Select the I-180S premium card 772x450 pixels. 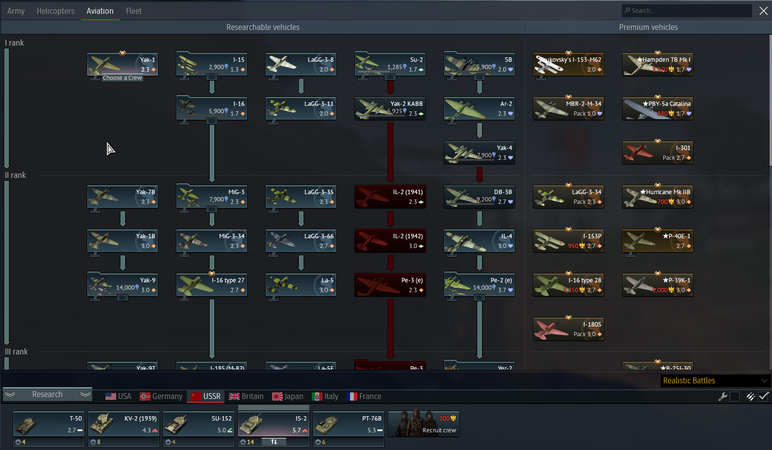569,329
